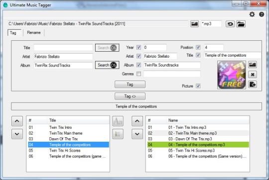Click the search Artist field Fabrizio Stellato

click(63, 57)
